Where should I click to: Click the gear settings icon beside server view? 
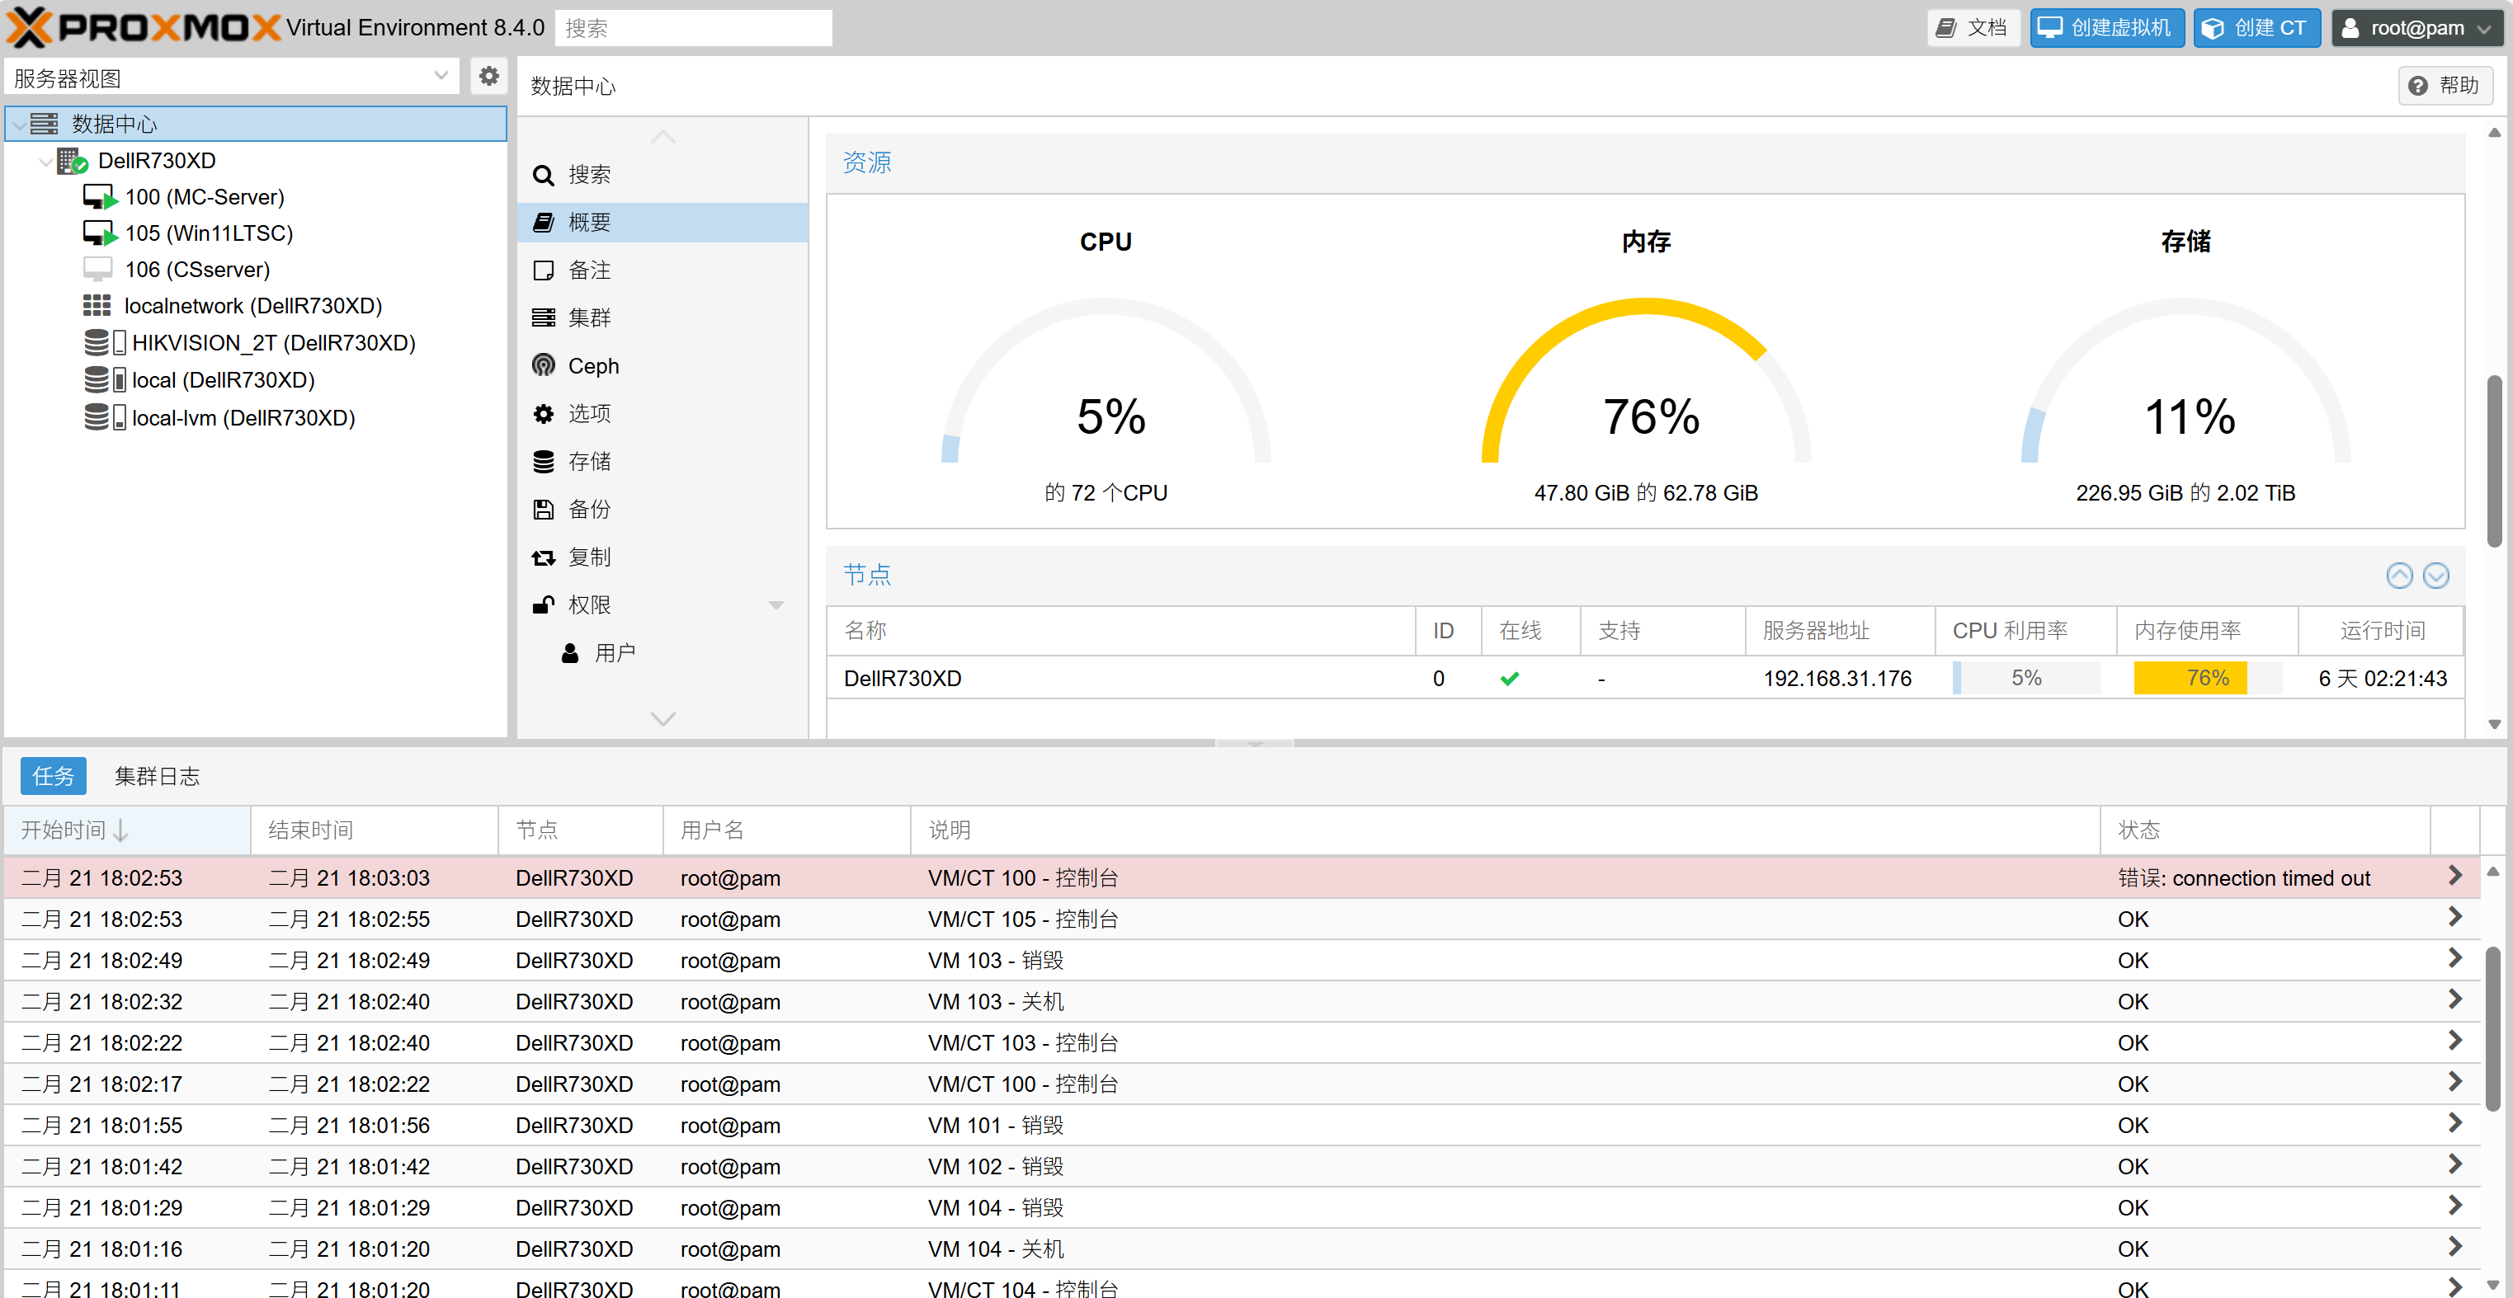tap(488, 76)
